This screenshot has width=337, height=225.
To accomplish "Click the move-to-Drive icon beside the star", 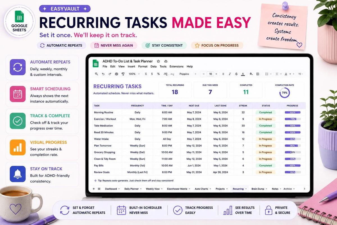I will tap(166, 61).
